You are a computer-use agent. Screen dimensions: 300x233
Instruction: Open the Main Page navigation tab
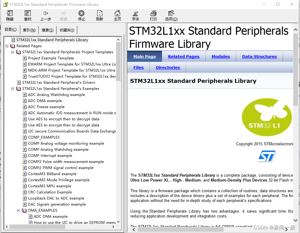(x=145, y=56)
